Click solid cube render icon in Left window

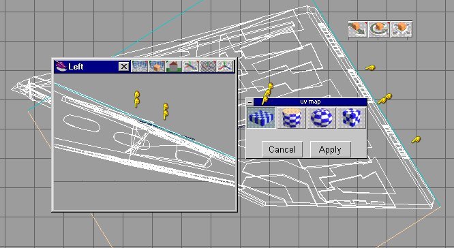pos(157,66)
